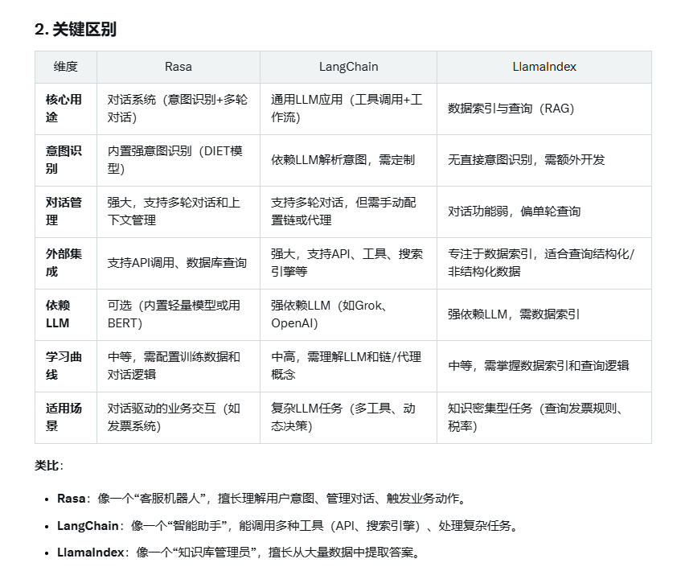Click cell "通用LLM应用 (工具调用+工作流)"
Viewport: 677px width, 571px height.
[x=348, y=109]
